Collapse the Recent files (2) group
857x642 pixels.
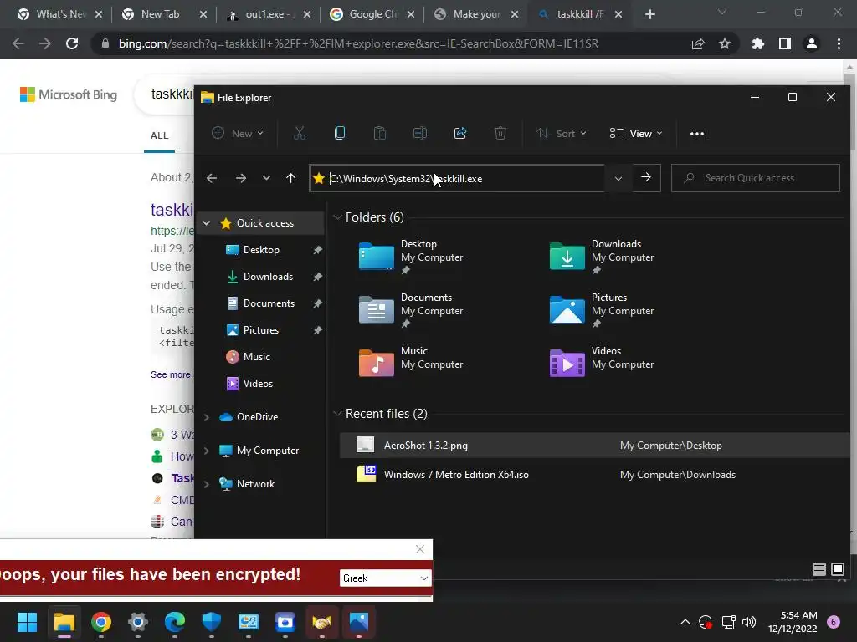click(x=337, y=414)
